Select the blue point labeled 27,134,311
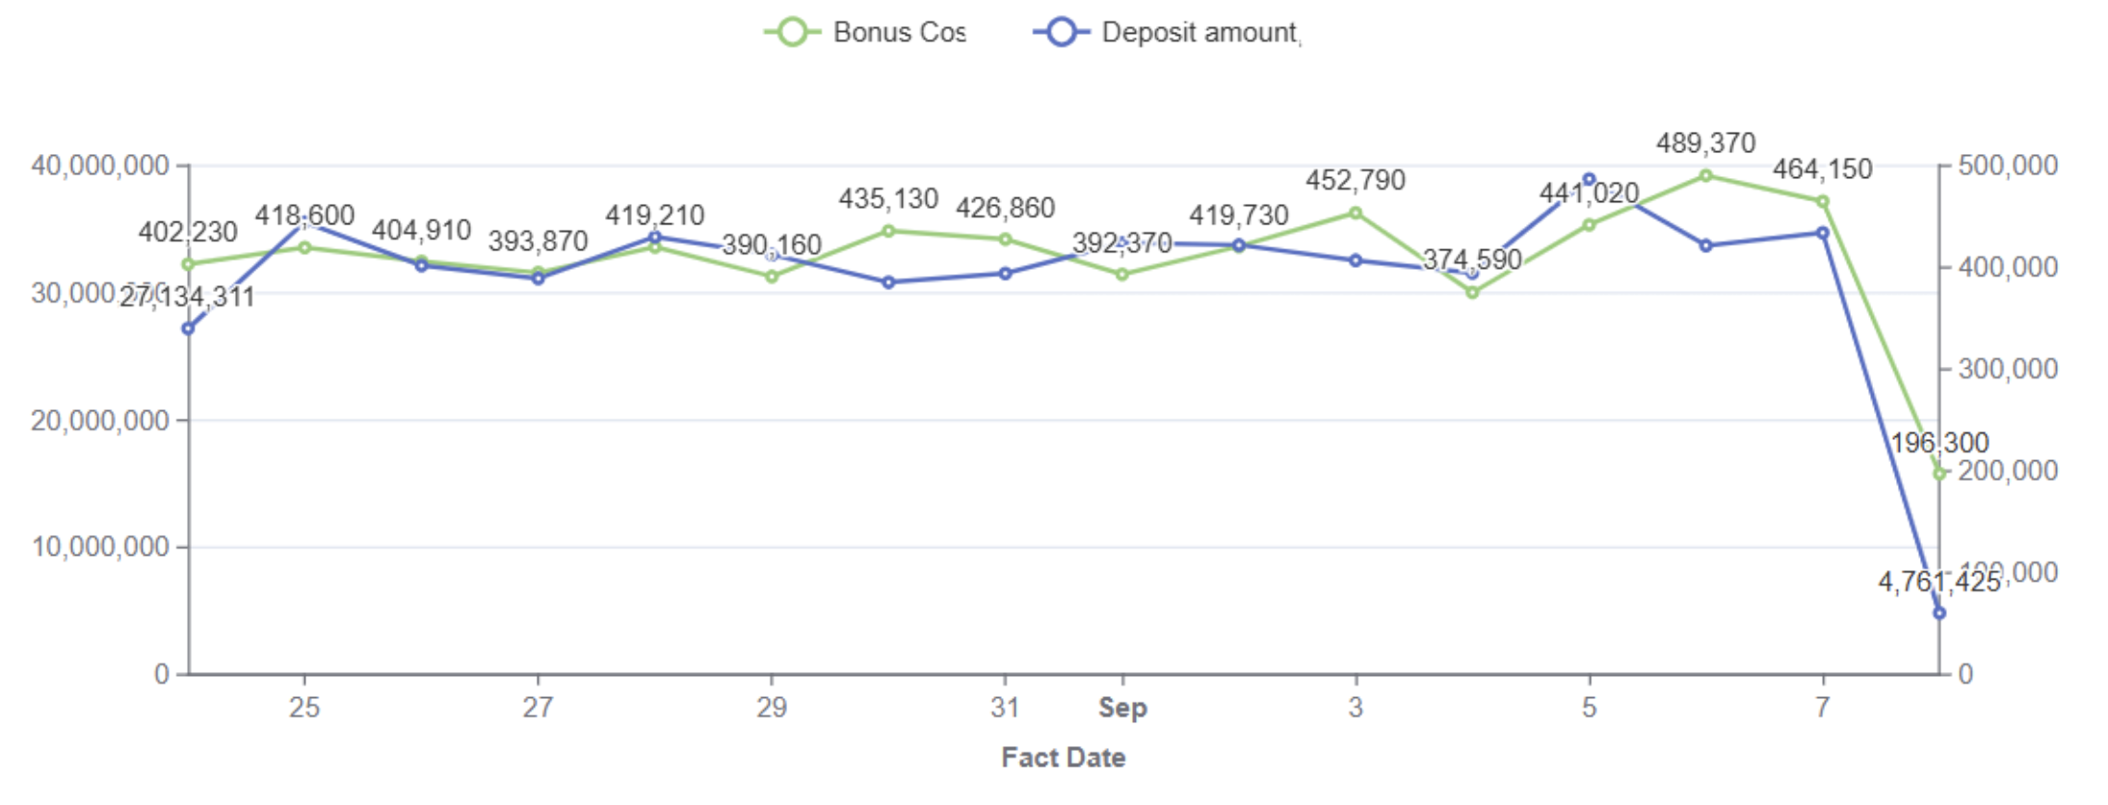Viewport: 2108px width, 805px height. (188, 328)
